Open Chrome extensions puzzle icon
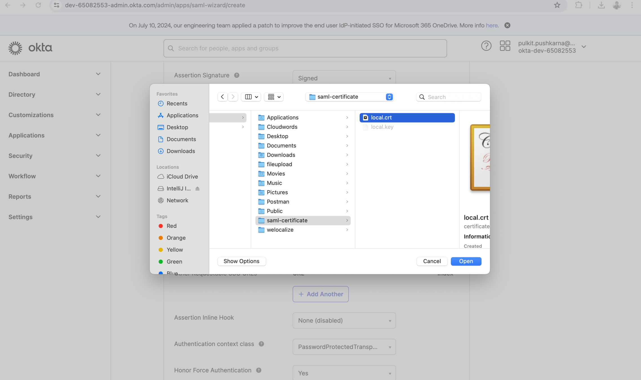Image resolution: width=641 pixels, height=380 pixels. (x=578, y=5)
